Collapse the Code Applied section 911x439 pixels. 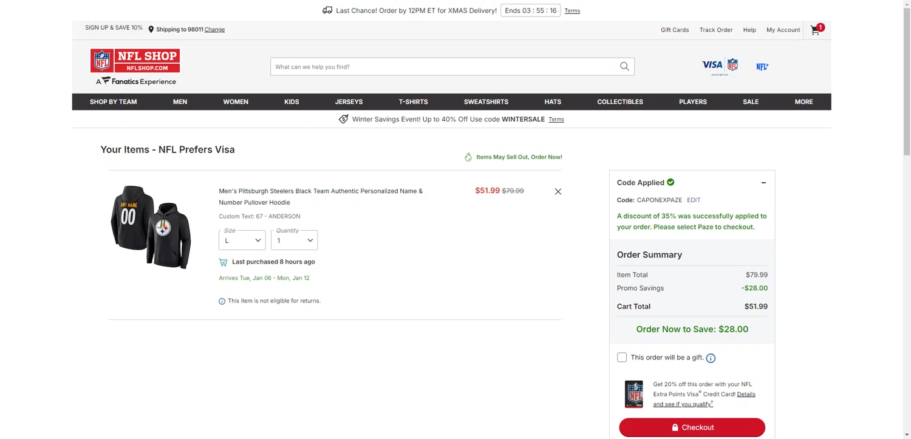coord(763,183)
